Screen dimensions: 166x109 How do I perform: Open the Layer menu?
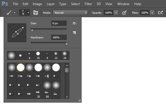51,4
